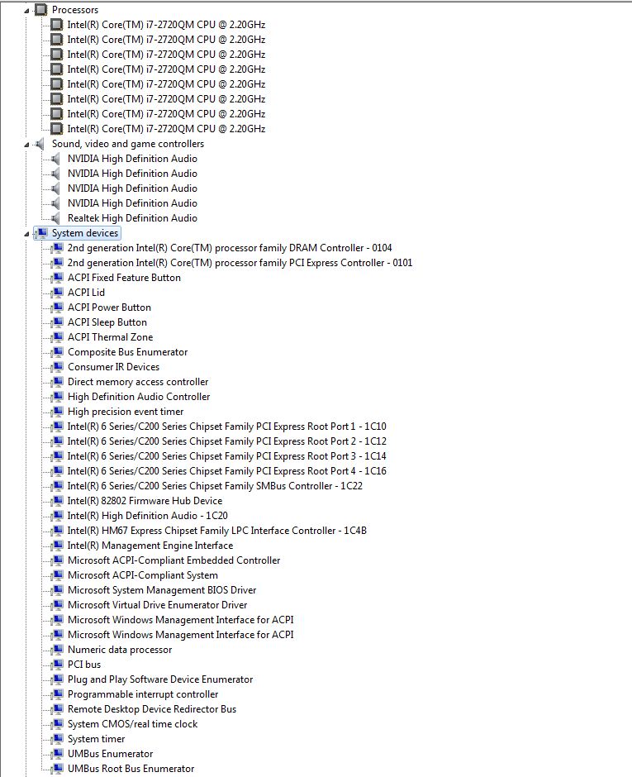Image resolution: width=632 pixels, height=777 pixels.
Task: Click the Consumer IR Devices icon
Action: (x=58, y=367)
